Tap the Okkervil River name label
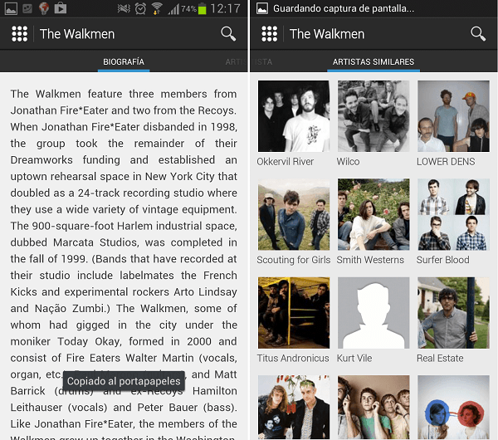This screenshot has width=498, height=440. (286, 162)
